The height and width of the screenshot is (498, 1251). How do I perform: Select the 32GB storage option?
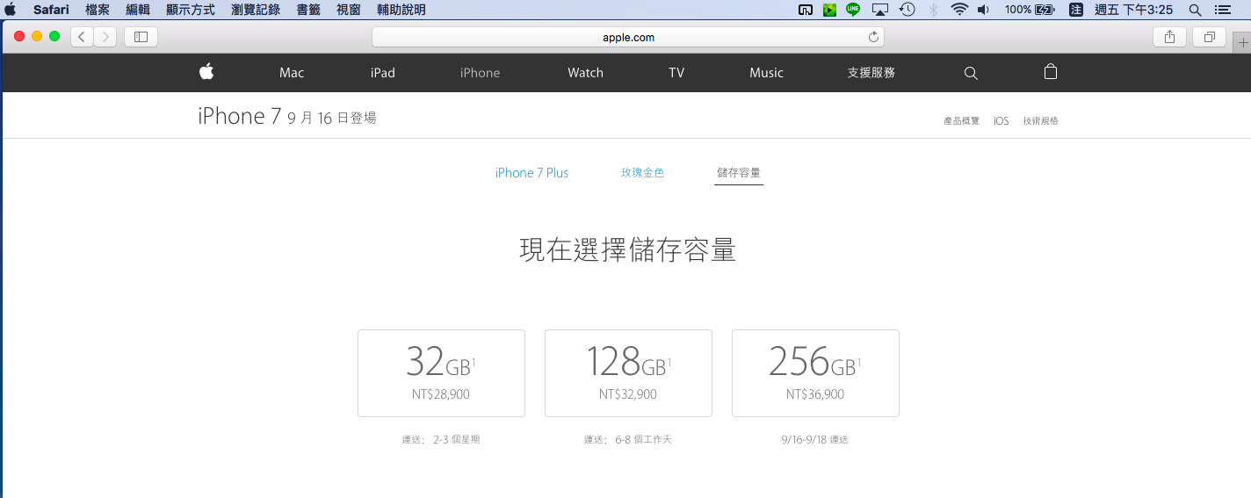point(441,373)
